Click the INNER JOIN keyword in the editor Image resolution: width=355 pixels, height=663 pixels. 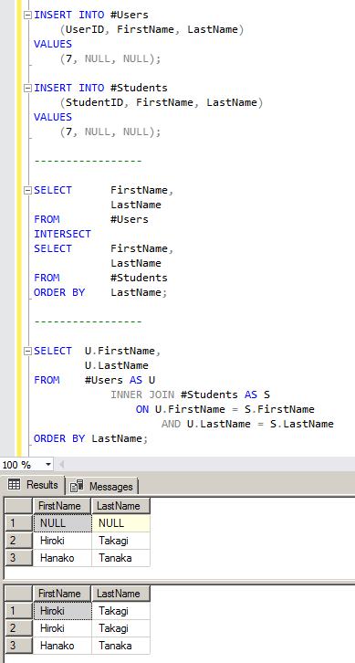[142, 395]
